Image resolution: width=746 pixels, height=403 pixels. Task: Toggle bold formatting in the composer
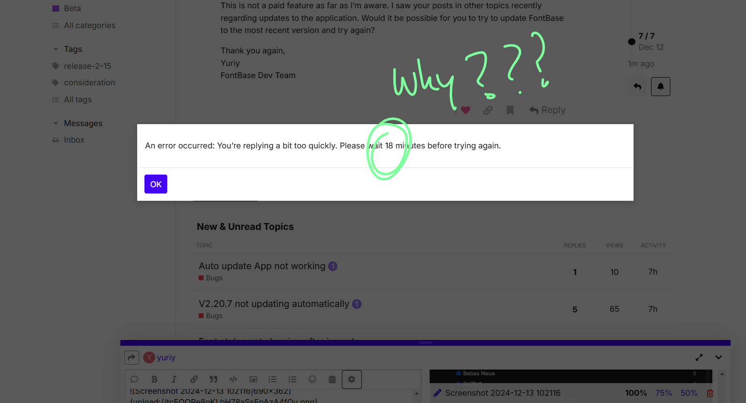click(x=154, y=379)
